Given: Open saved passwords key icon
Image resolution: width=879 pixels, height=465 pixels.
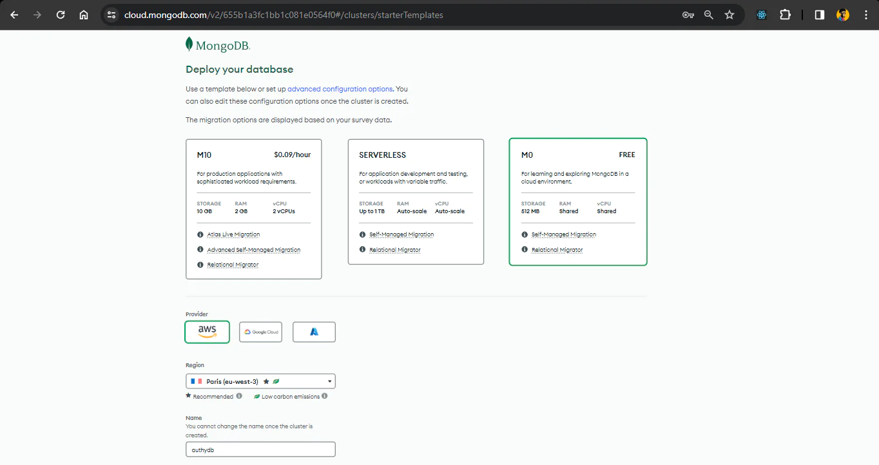Looking at the screenshot, I should click(688, 15).
